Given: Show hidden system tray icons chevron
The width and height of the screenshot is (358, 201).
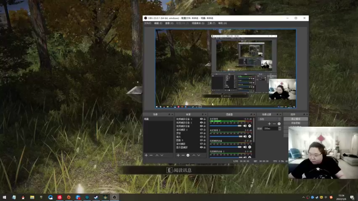Looking at the screenshot, I should click(x=303, y=197).
